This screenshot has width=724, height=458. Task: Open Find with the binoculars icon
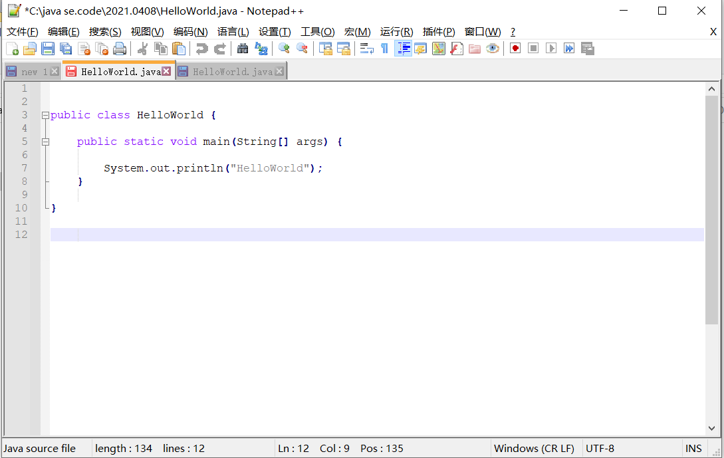tap(243, 49)
